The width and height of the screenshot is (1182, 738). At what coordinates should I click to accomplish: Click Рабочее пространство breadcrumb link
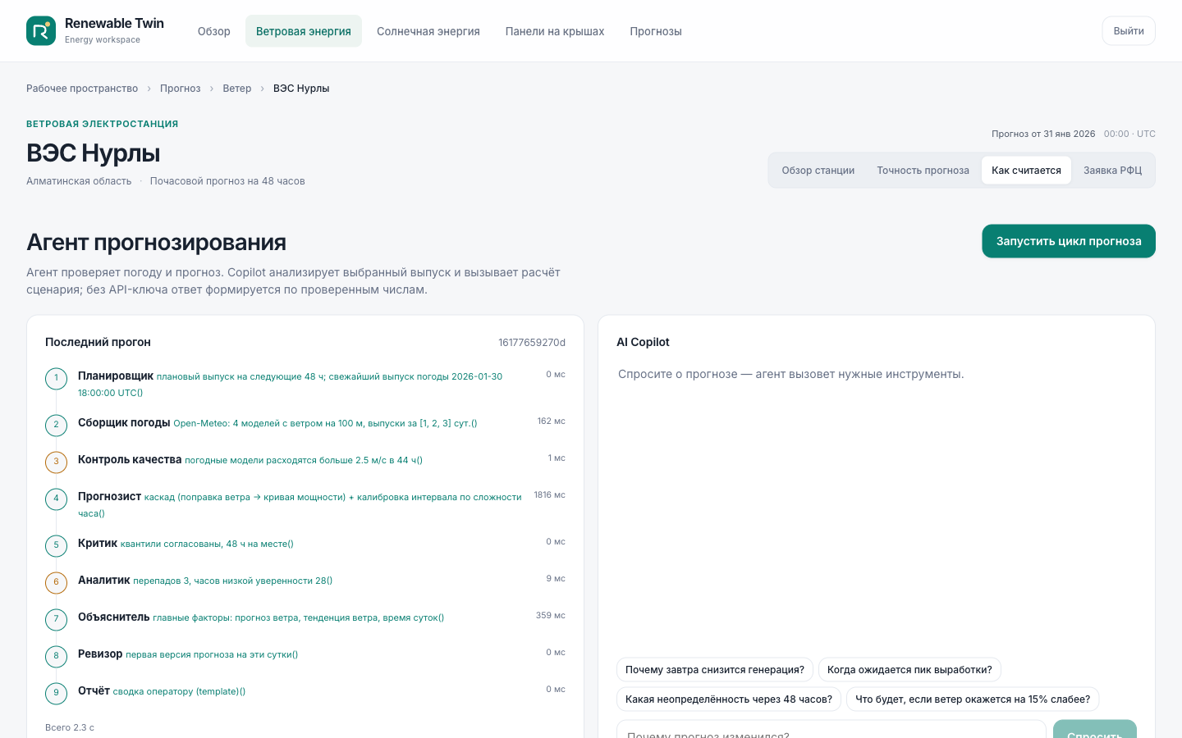pos(82,89)
